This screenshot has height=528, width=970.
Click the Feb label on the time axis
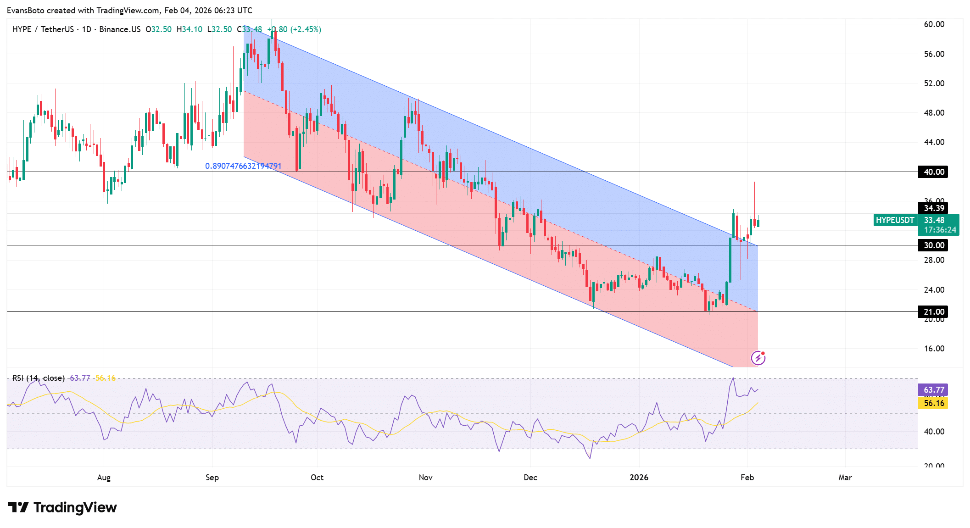[x=747, y=478]
